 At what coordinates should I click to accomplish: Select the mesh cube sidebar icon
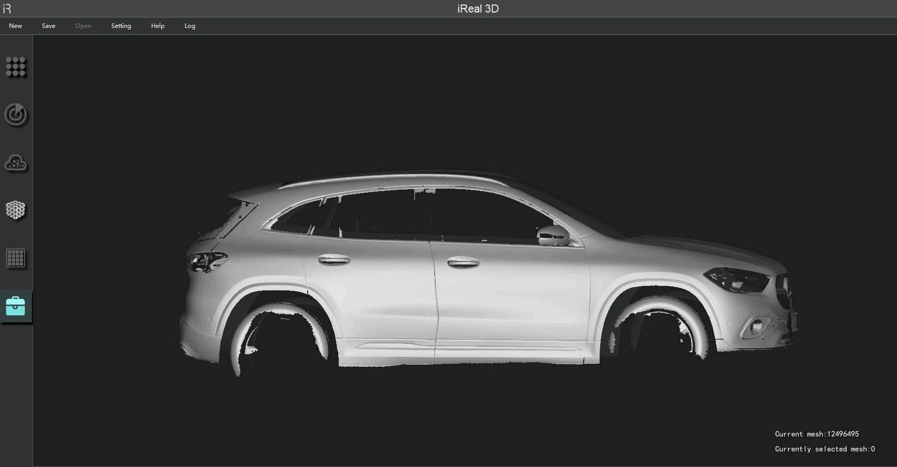point(15,210)
